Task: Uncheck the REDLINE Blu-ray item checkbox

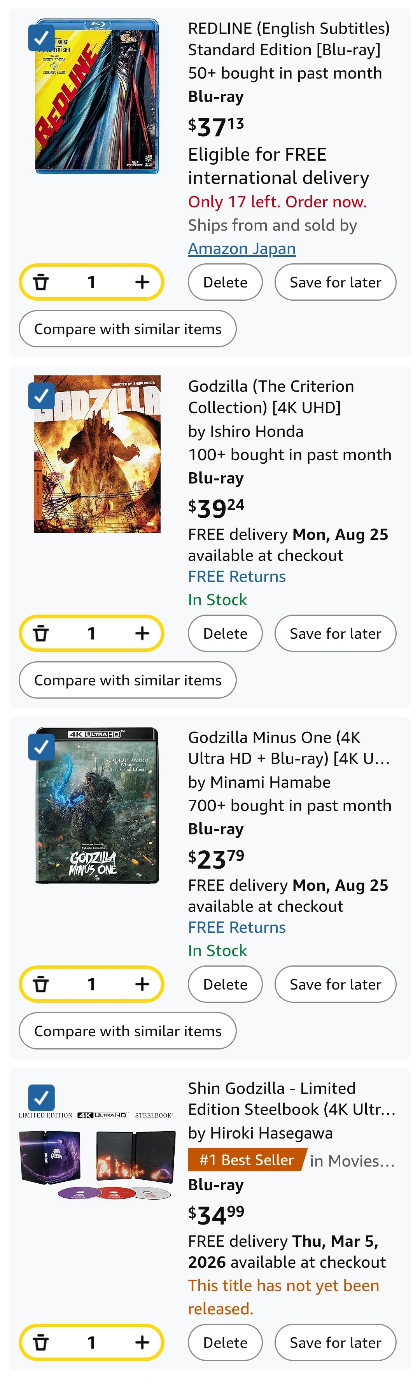Action: 41,38
